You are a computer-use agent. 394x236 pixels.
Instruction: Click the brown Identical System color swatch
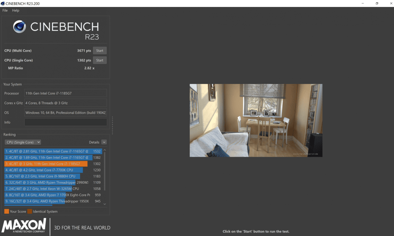click(30, 211)
